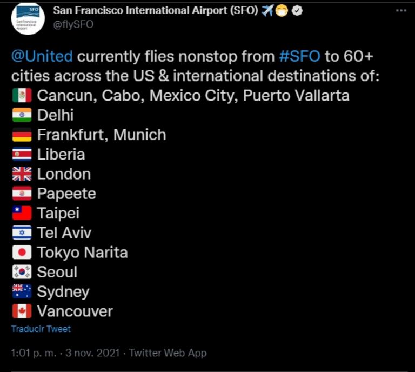Click Traducir Tweet to translate the tweet

[41, 329]
